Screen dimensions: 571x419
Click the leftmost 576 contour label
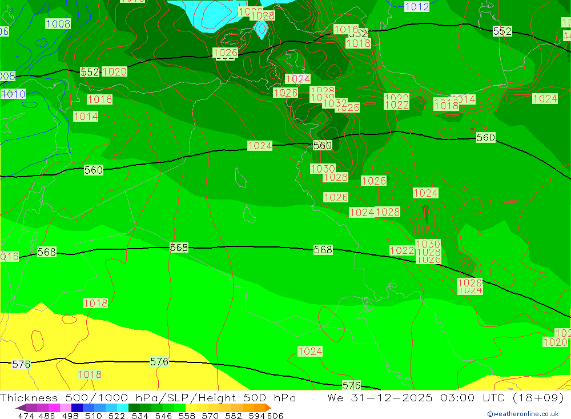coord(21,364)
